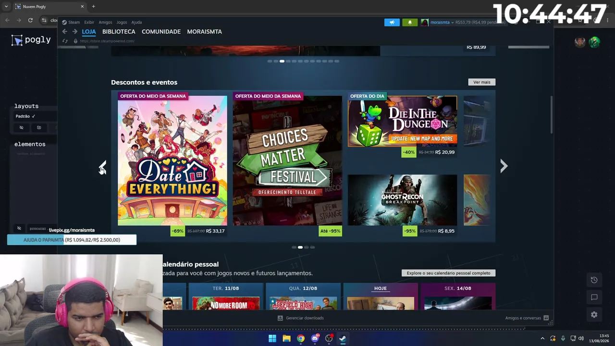Image resolution: width=615 pixels, height=346 pixels.
Task: Open Steam notifications bell
Action: [x=410, y=22]
